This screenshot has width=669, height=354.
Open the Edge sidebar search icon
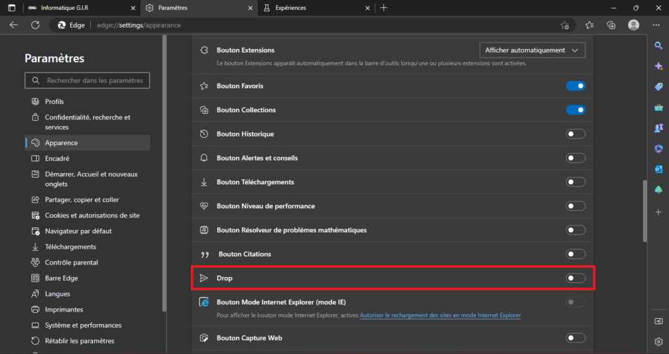click(659, 46)
